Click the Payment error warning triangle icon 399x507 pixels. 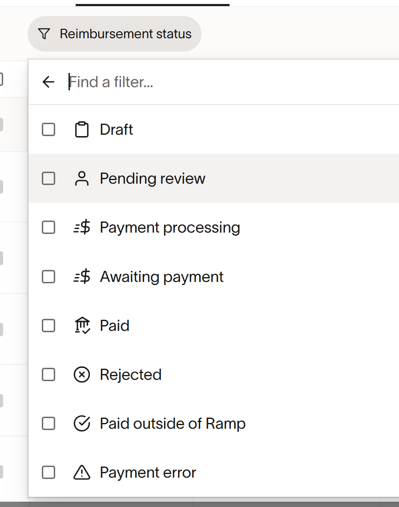point(82,472)
